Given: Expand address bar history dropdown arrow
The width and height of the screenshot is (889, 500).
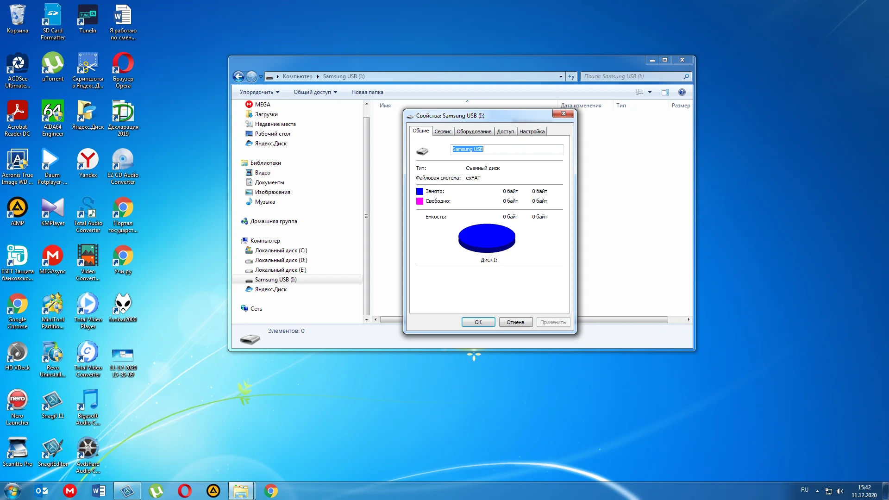Looking at the screenshot, I should click(x=561, y=76).
